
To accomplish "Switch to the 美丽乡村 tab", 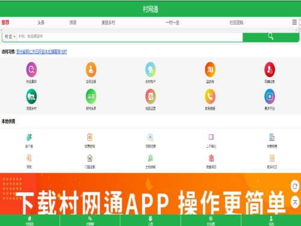I will pyautogui.click(x=108, y=22).
